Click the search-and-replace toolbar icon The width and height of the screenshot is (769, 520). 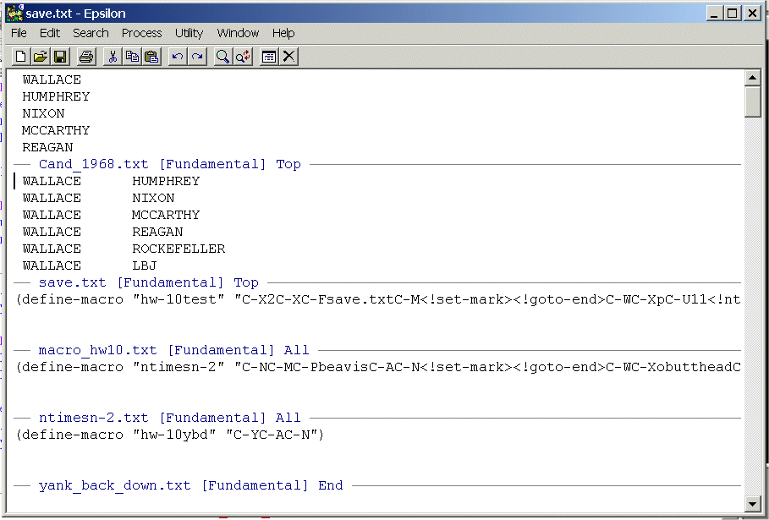243,57
